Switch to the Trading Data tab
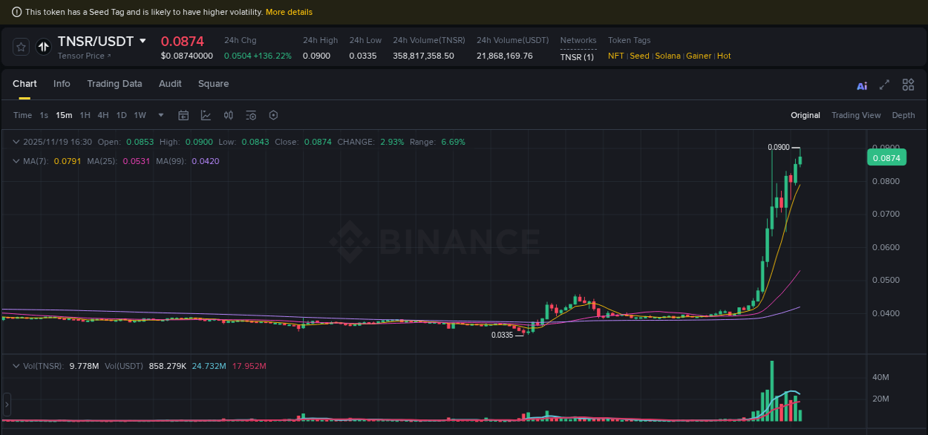The image size is (928, 435). (x=114, y=84)
